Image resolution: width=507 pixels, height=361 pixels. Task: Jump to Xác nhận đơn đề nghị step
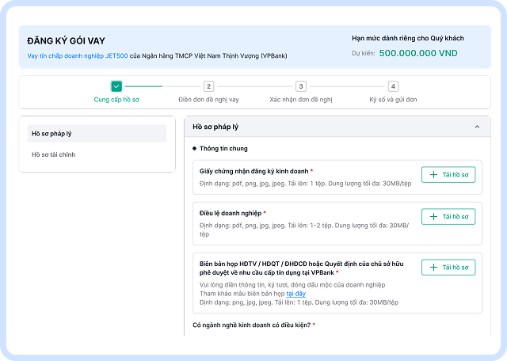[301, 100]
